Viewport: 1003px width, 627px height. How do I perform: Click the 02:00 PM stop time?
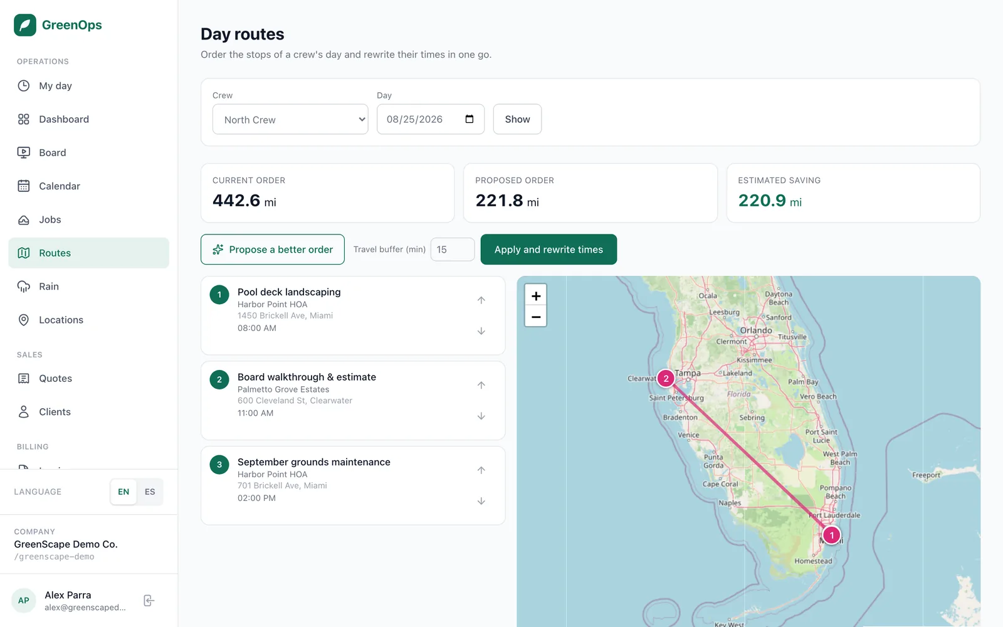(x=256, y=498)
